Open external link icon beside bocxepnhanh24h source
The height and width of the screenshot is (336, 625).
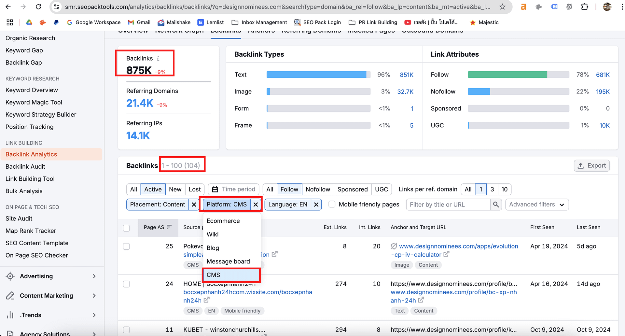point(207,300)
